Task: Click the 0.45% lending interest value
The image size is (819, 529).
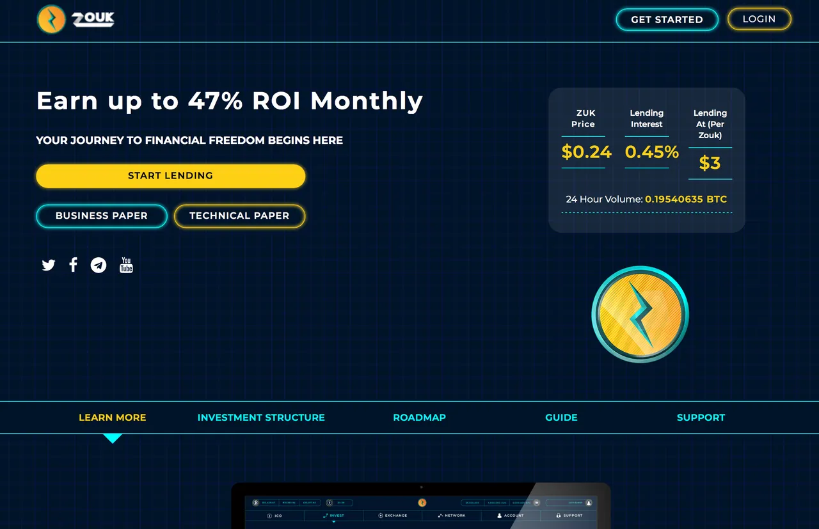Action: (651, 152)
